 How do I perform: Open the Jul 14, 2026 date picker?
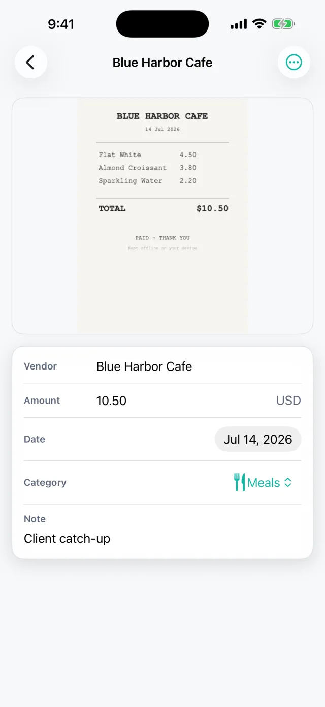[x=258, y=439]
